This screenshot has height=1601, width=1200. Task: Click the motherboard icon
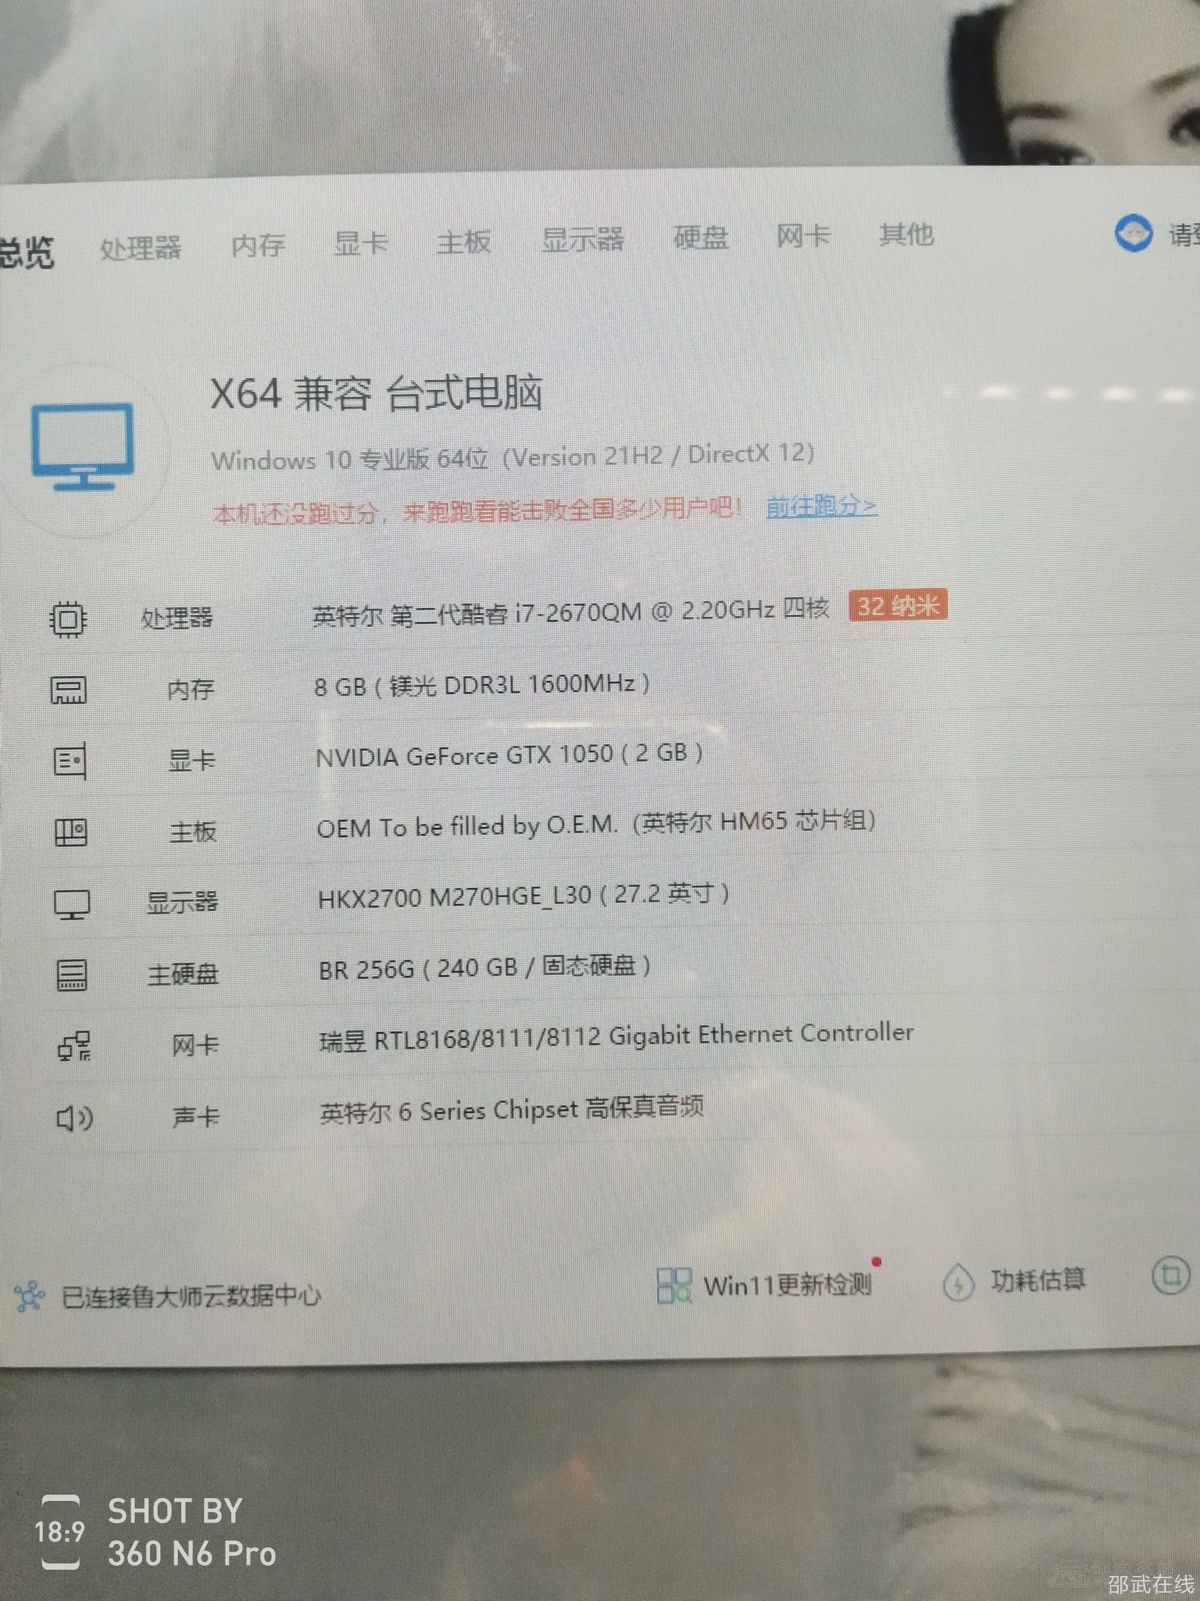tap(71, 832)
